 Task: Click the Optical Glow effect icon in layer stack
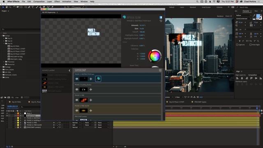98,79
